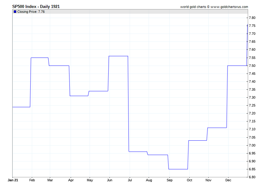
Task: Click the 7.25 y-axis value
Action: [252, 105]
